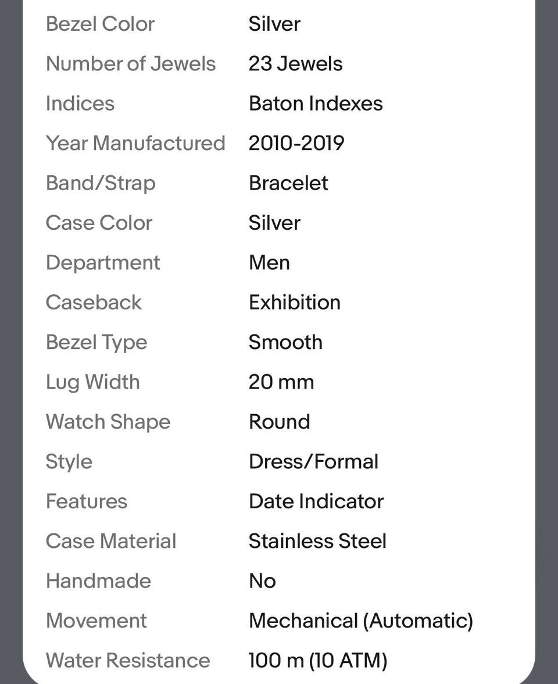
Task: Tap the Date Indicator feature value
Action: coord(316,501)
